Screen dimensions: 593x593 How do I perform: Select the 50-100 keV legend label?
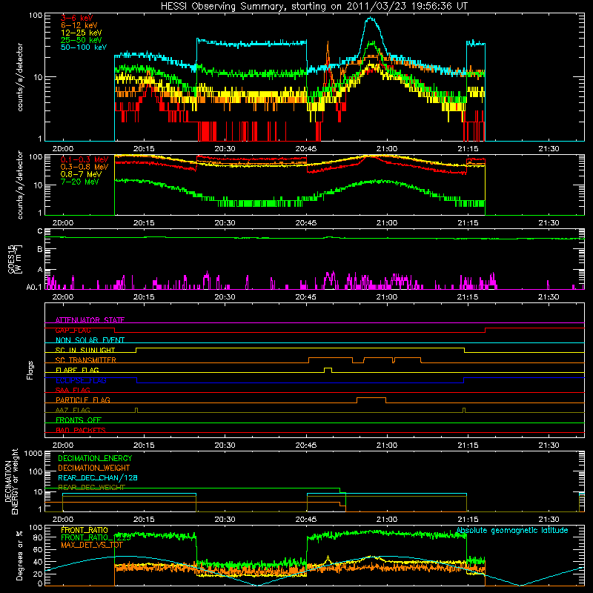pos(84,47)
